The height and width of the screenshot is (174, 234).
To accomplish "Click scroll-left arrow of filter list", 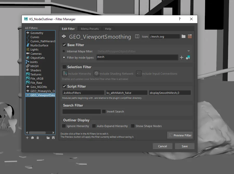I will coord(27,133).
